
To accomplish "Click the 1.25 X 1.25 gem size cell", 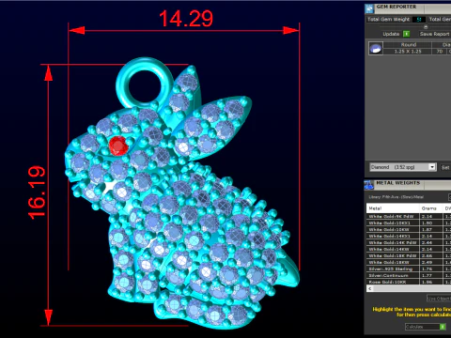I will (408, 52).
